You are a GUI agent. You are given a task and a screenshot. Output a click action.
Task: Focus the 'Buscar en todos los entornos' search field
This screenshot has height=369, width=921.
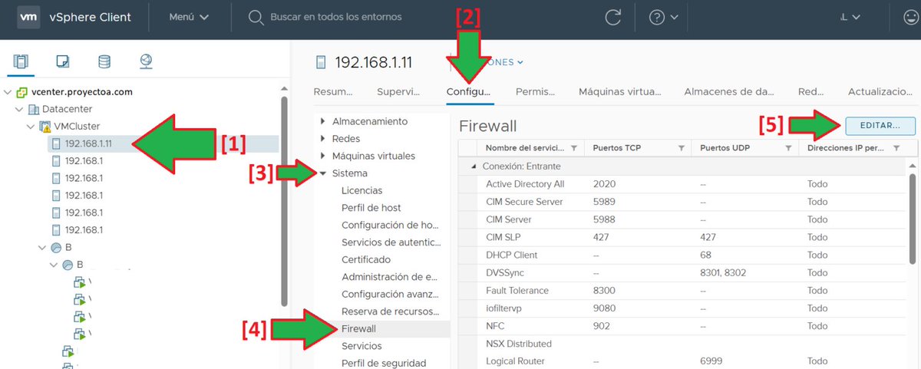tap(335, 17)
